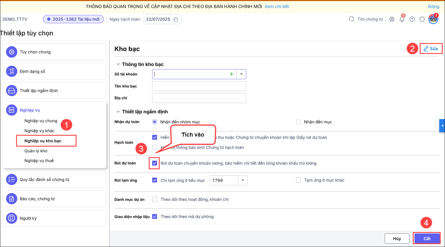Image resolution: width=445 pixels, height=247 pixels.
Task: Open the user avatar menu
Action: [x=433, y=19]
